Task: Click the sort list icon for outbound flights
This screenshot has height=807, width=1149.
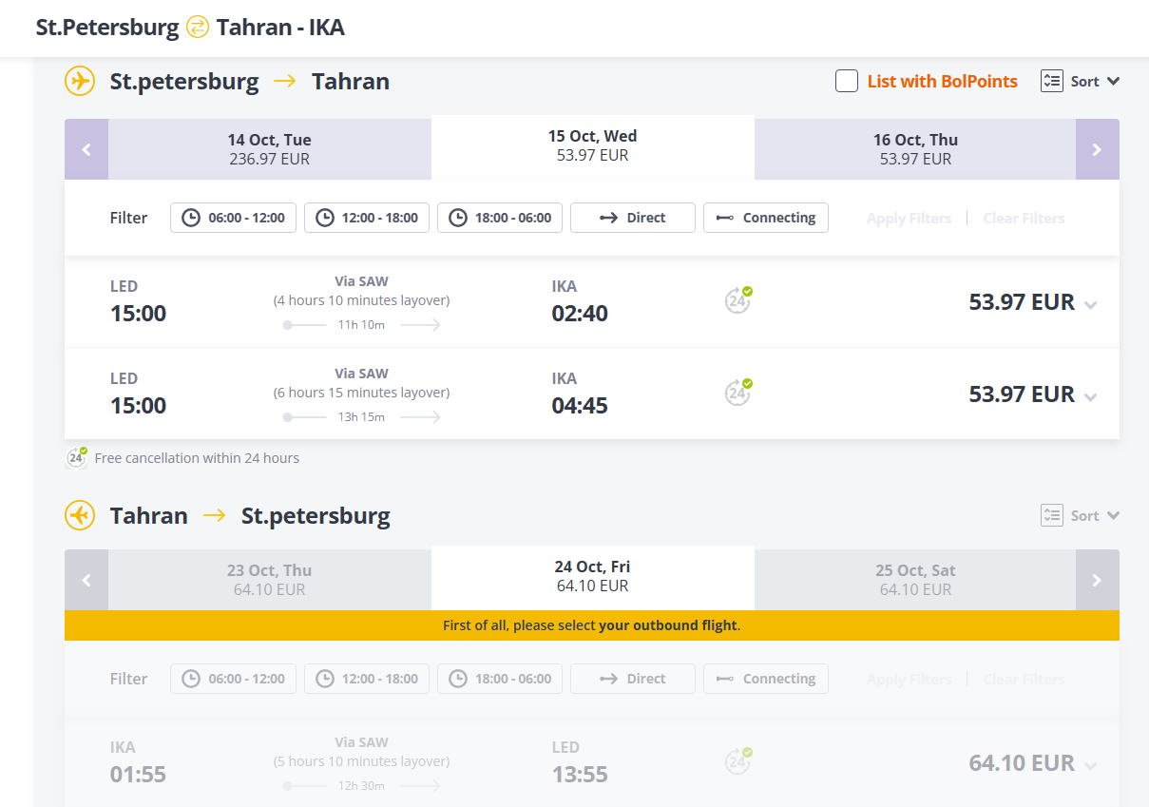Action: pyautogui.click(x=1051, y=81)
